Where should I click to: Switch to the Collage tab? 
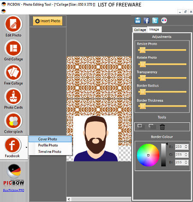pos(140,30)
